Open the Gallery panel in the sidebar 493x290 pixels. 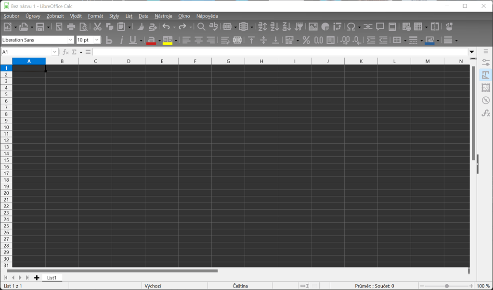coord(486,88)
